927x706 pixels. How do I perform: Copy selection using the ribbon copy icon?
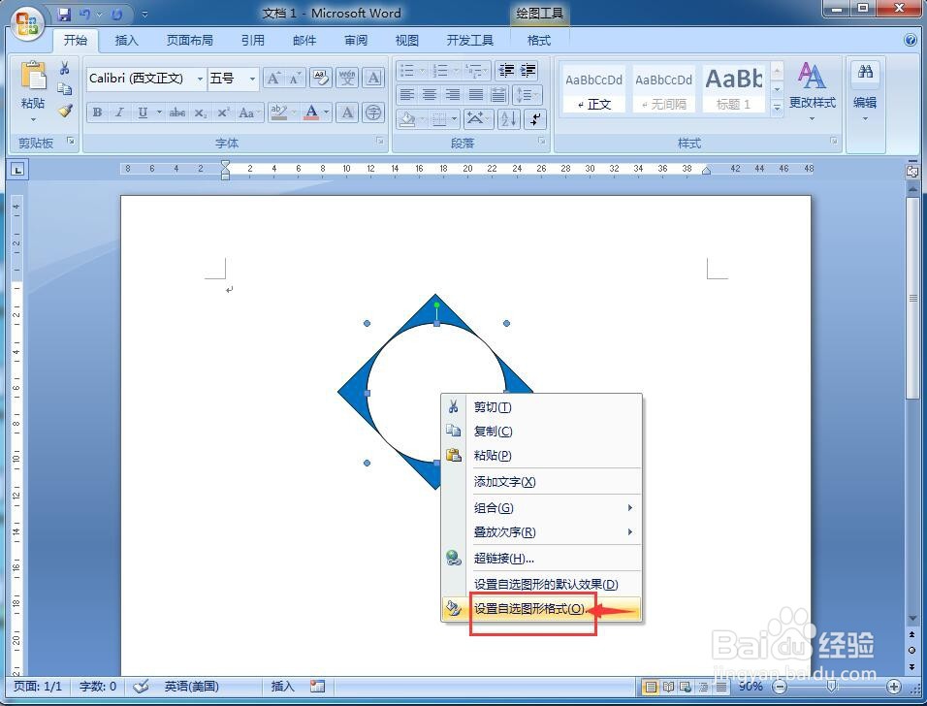[x=64, y=89]
